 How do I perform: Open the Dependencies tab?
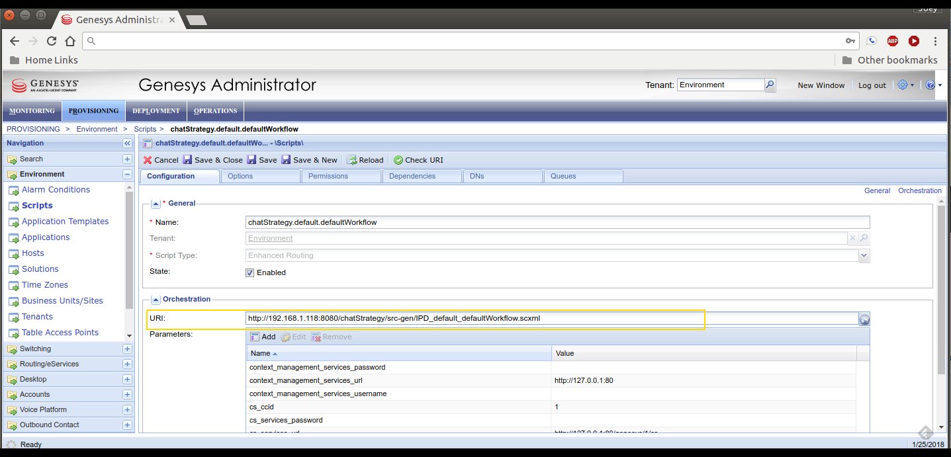pyautogui.click(x=422, y=176)
